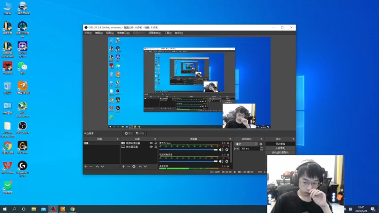379x213 pixels.
Task: Open the 编辑 (Edit) menu in OBS
Action: [x=99, y=33]
